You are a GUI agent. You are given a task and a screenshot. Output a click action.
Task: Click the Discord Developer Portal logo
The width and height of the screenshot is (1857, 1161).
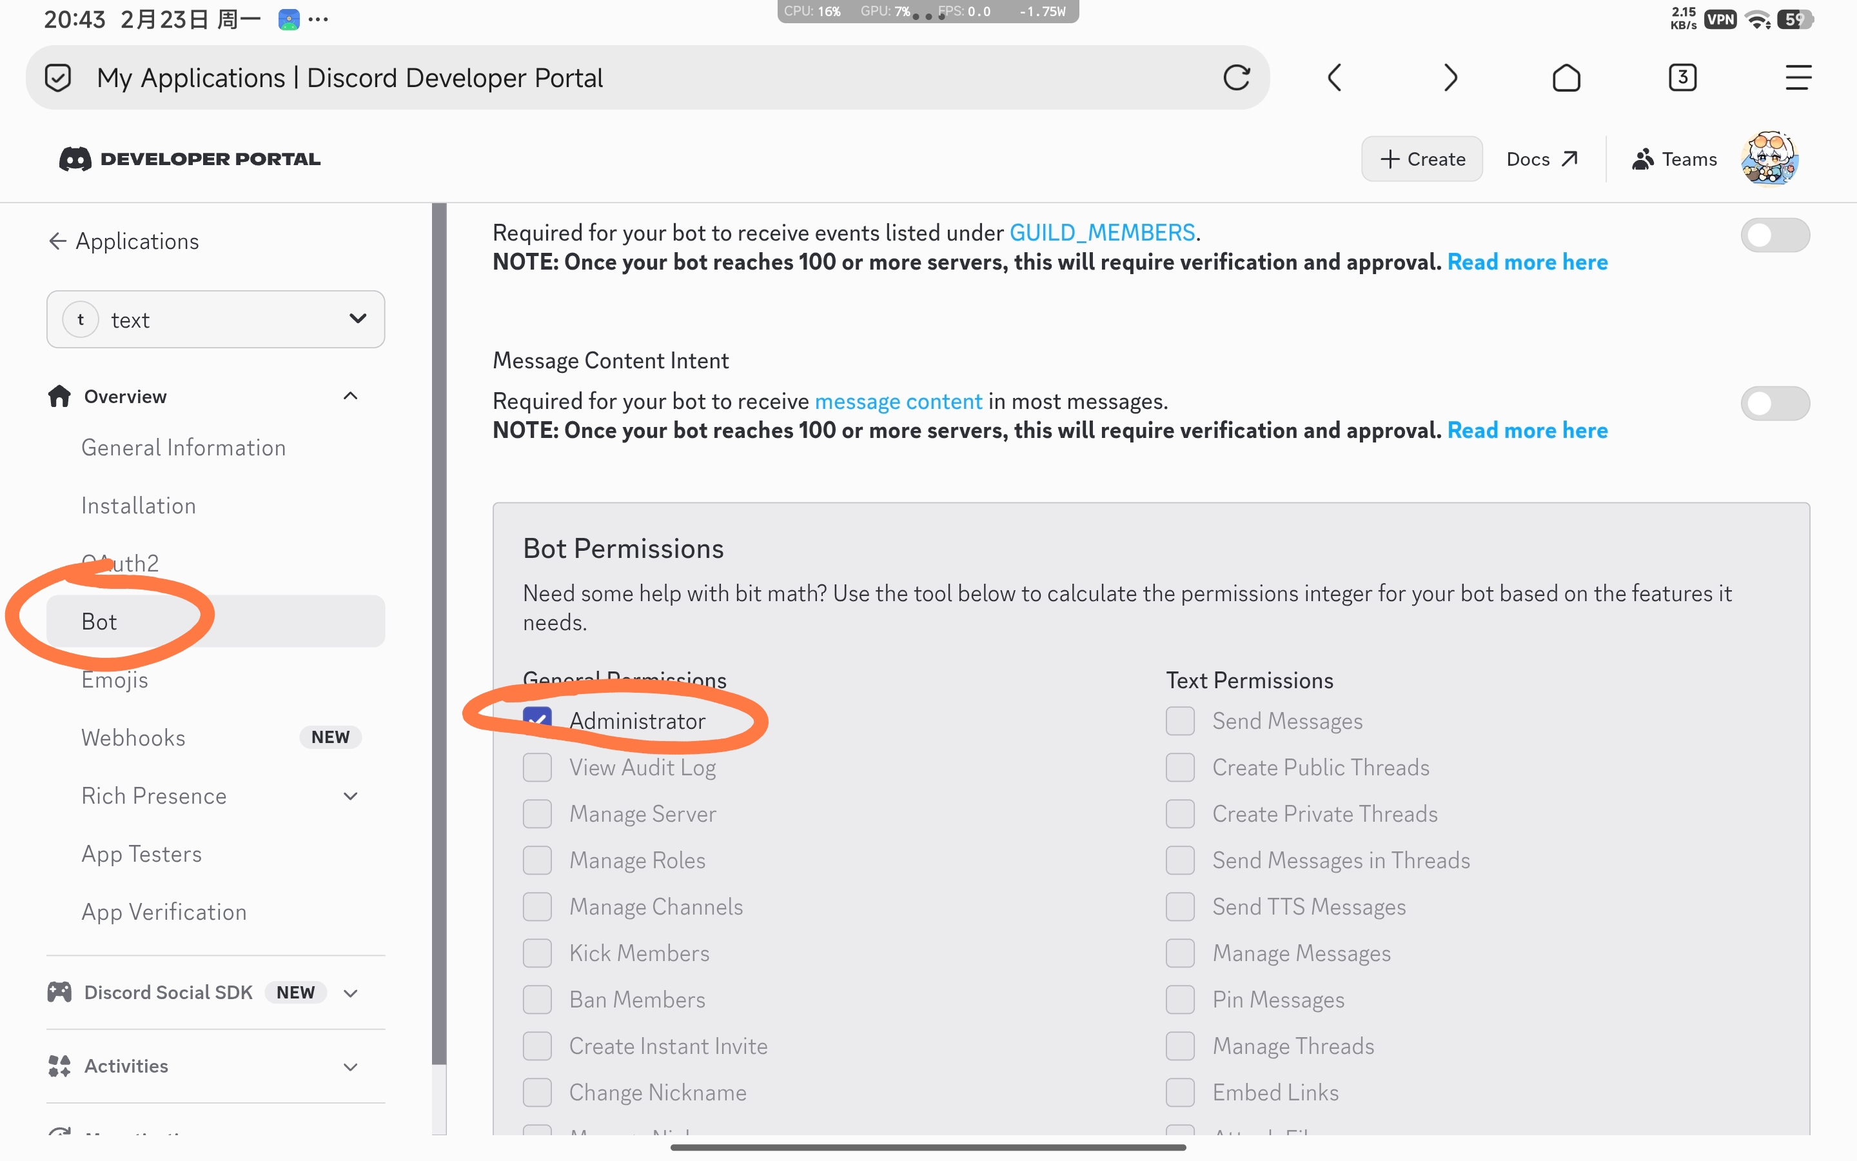190,159
